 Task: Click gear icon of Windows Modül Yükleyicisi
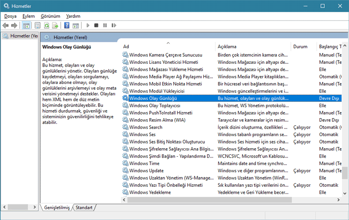125,91
